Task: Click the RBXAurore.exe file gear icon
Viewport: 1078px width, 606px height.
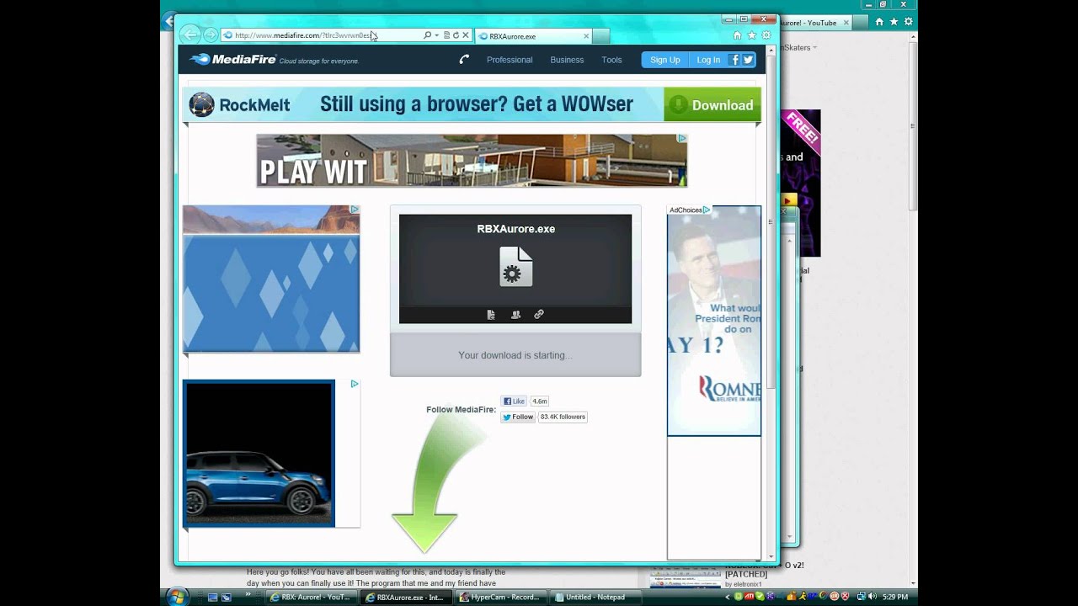Action: point(515,266)
